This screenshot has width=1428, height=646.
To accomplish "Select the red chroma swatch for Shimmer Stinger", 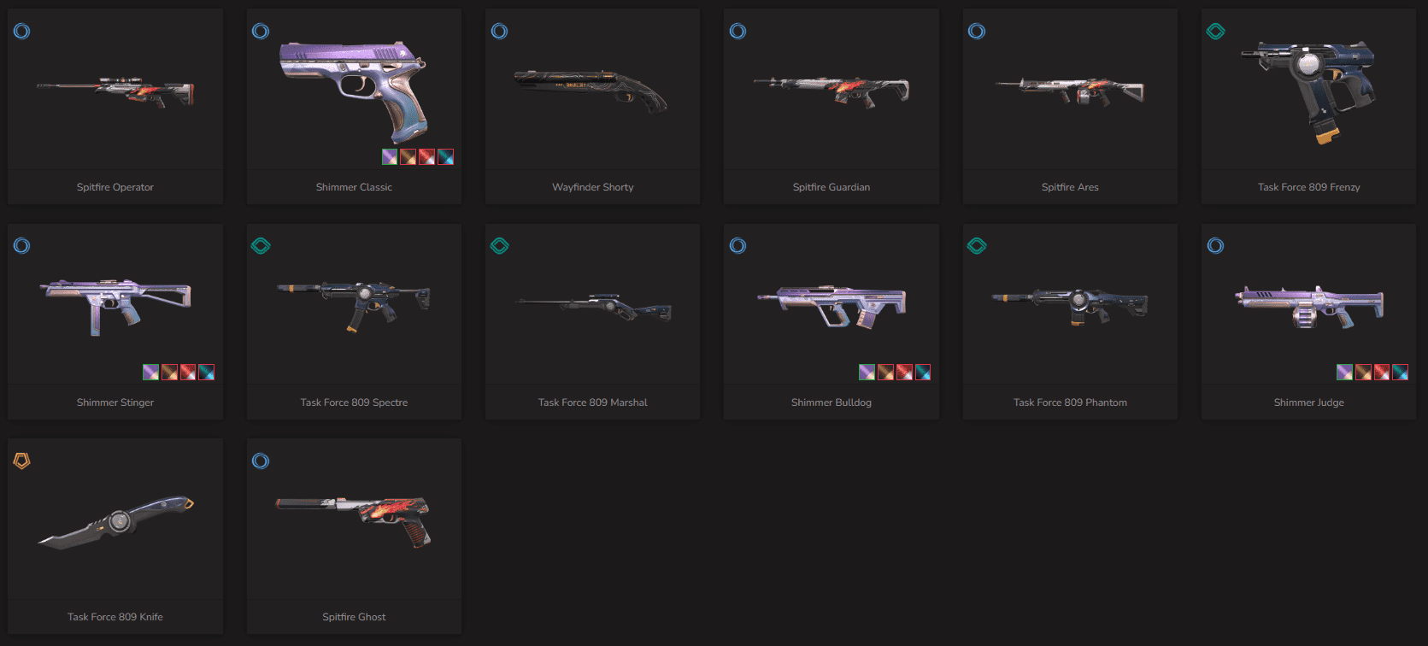I will (188, 373).
